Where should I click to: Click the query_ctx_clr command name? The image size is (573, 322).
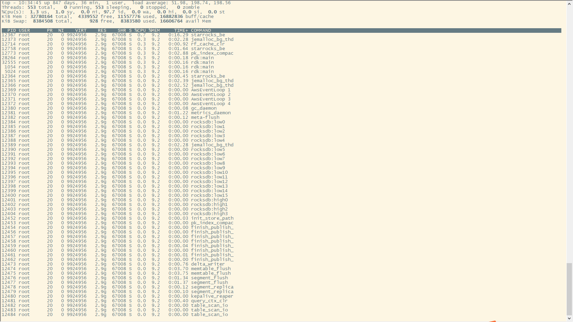point(209,301)
